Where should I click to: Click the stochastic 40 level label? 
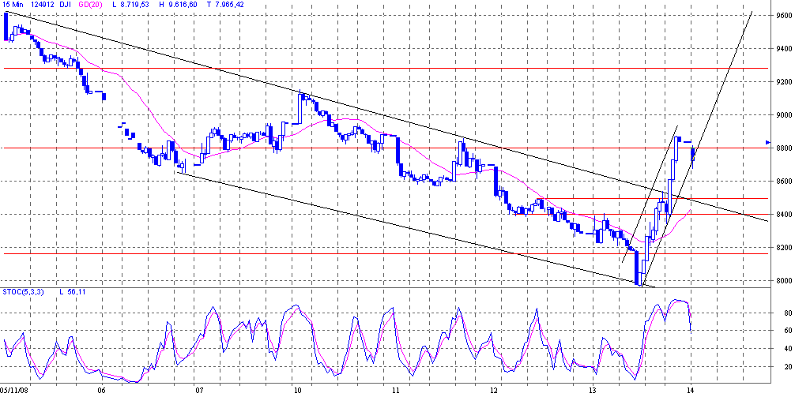787,348
